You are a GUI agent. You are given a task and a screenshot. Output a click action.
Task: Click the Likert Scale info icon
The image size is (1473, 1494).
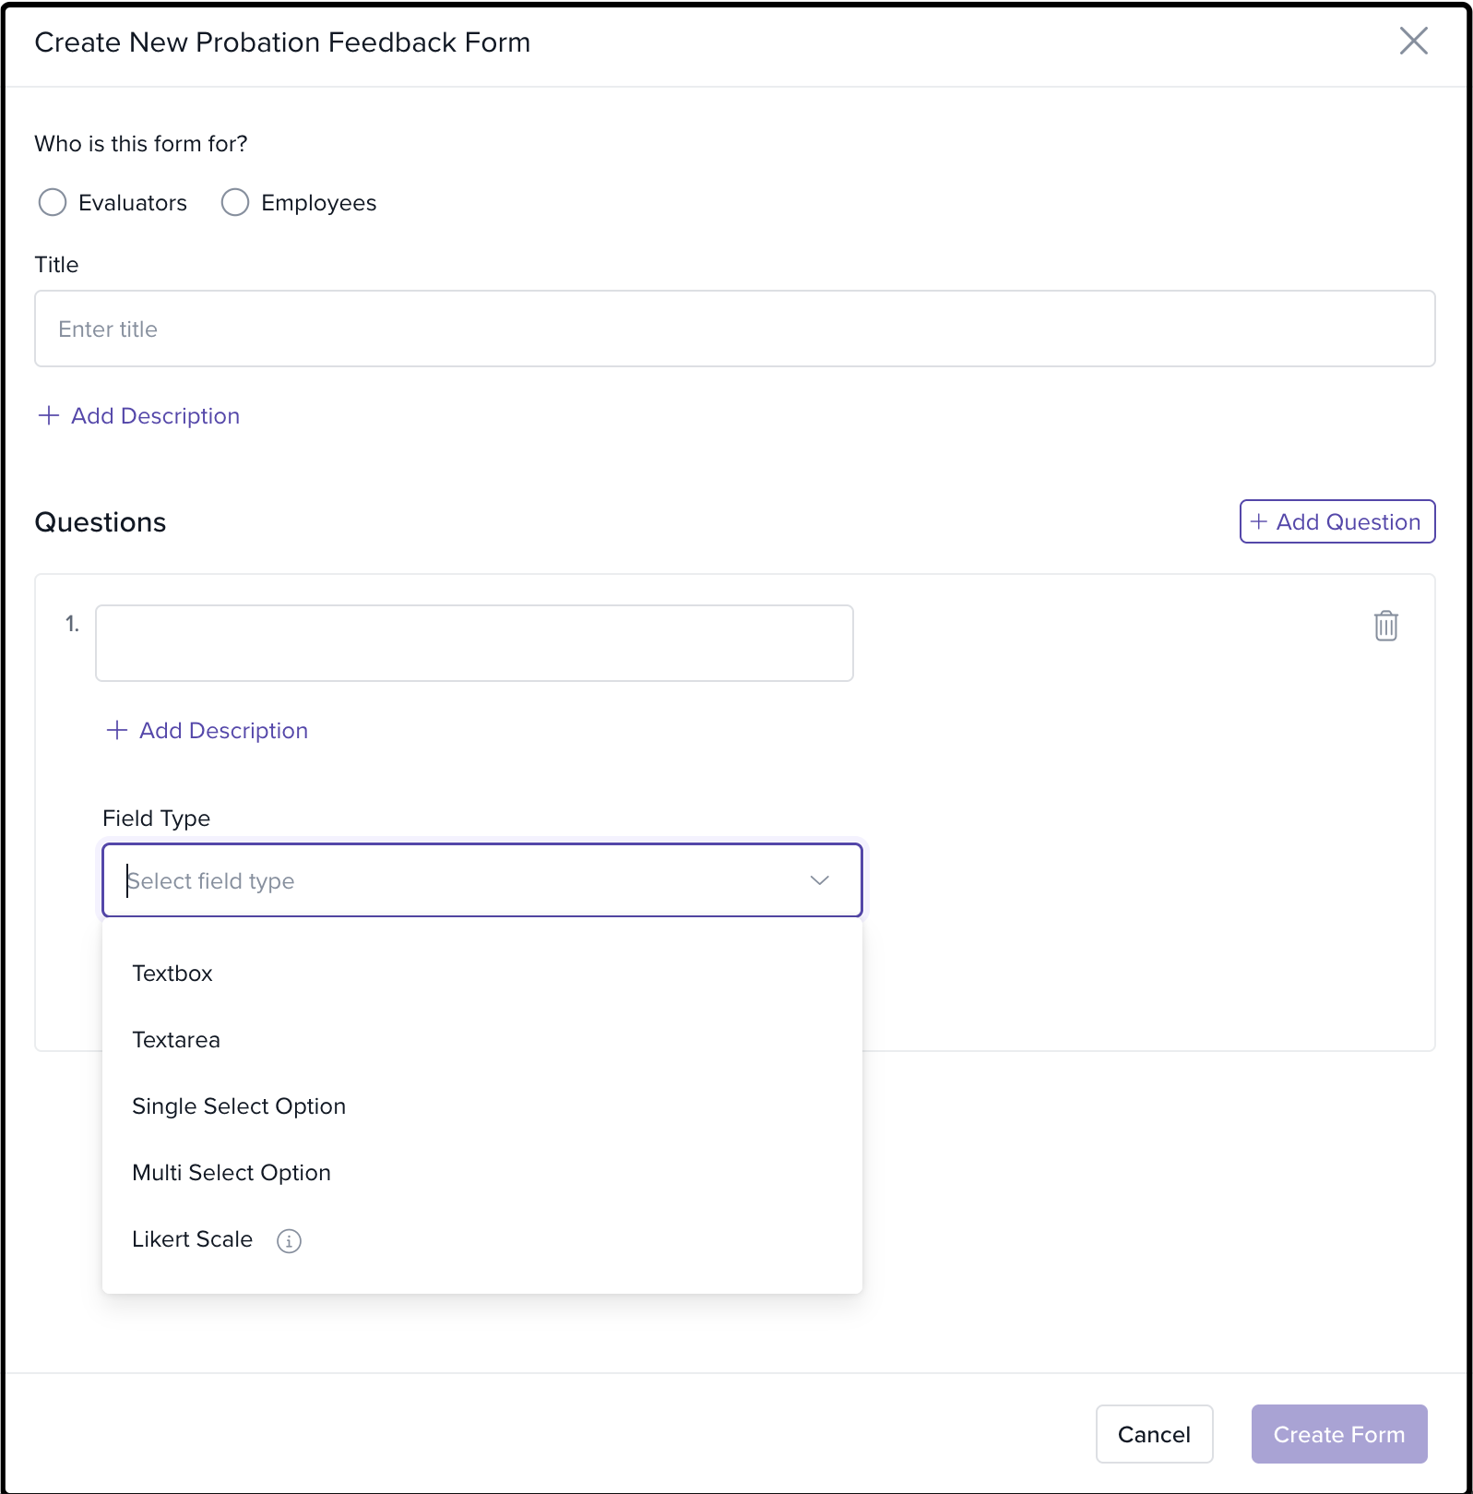[289, 1241]
